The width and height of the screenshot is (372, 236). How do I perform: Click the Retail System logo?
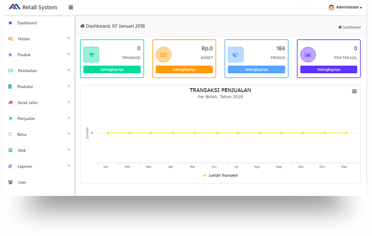[33, 7]
